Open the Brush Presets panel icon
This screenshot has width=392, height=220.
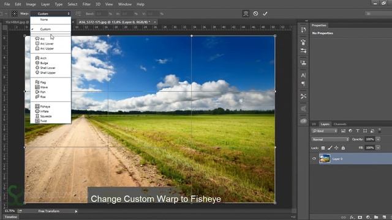[x=303, y=42]
